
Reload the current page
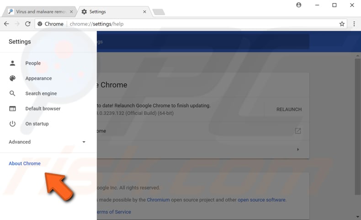click(x=28, y=24)
